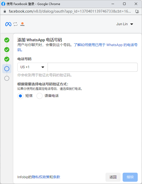Screen dimensions: 142x184
Task: Select the 短信 verification radio button
Action: 20,96
